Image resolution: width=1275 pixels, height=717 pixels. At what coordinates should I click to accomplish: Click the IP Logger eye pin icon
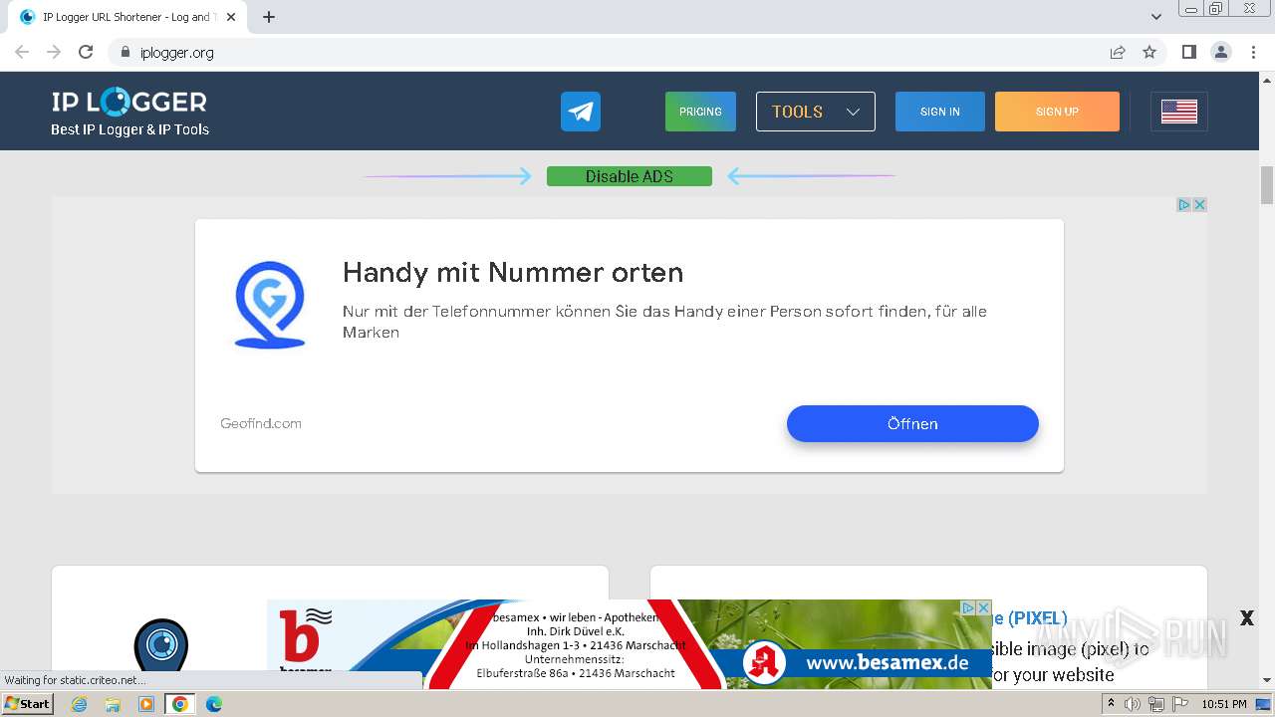(161, 647)
